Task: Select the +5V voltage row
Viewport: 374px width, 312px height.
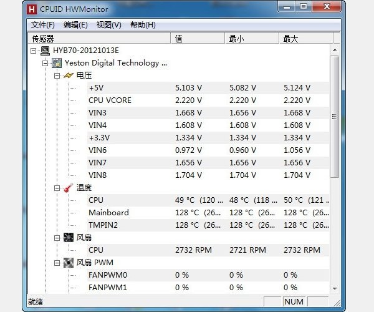Action: click(x=208, y=88)
